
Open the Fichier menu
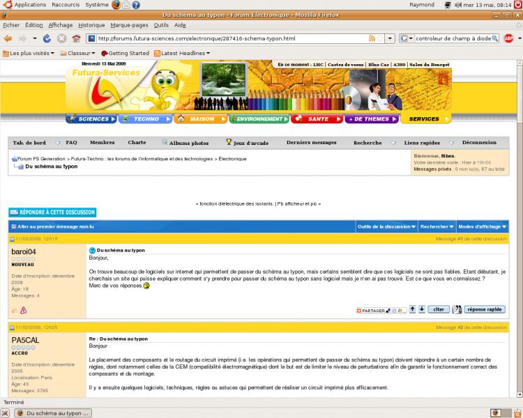(x=11, y=25)
